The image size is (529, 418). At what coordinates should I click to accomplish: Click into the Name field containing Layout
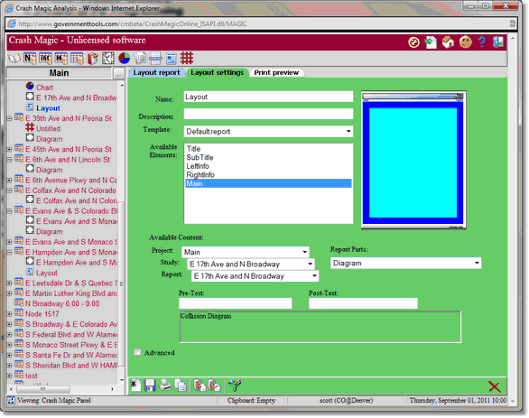pos(268,97)
